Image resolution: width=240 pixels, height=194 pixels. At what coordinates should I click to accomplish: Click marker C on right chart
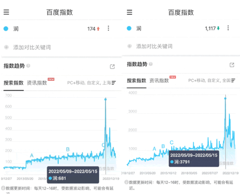[172, 142]
